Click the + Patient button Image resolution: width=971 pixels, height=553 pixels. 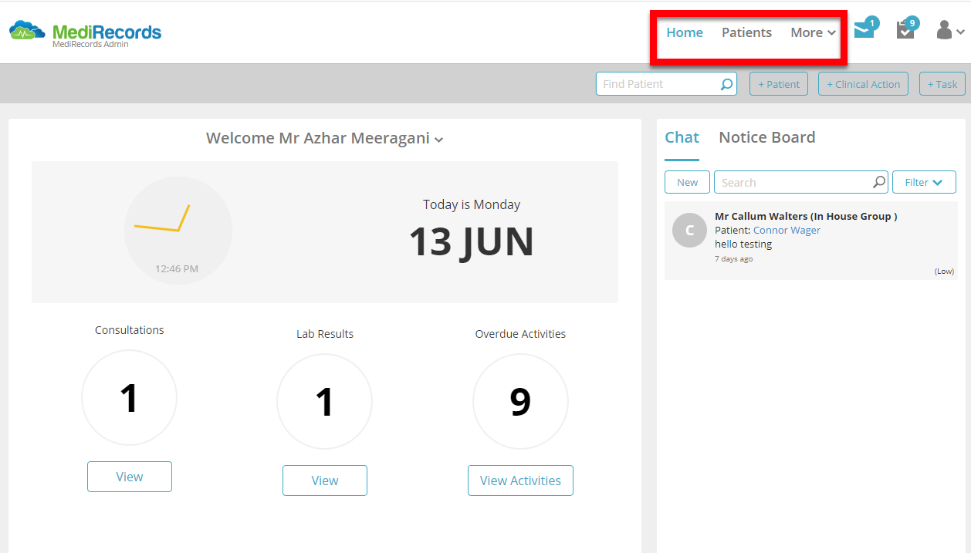(779, 84)
